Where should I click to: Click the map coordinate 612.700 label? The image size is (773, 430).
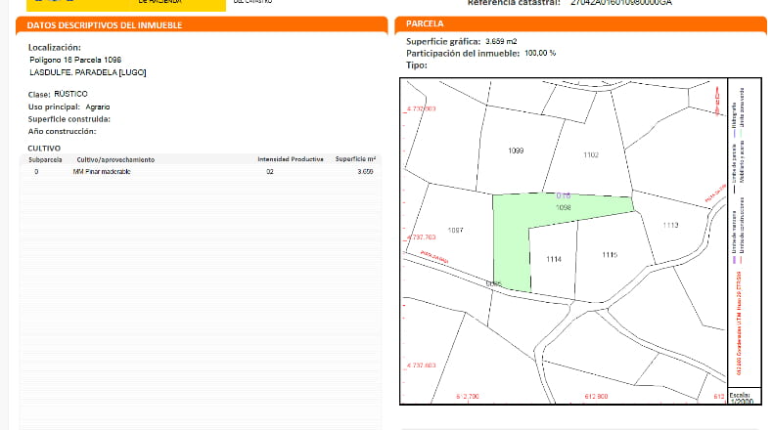tap(468, 396)
